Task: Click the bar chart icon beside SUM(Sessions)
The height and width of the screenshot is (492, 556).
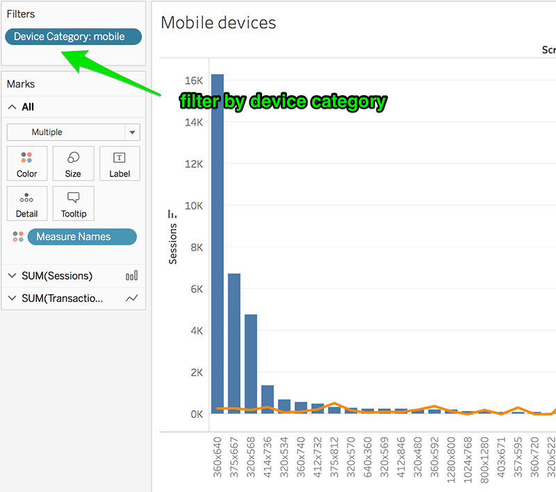Action: pyautogui.click(x=131, y=275)
